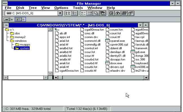Viewport: 183px width, 112px height.
Task: Click the up-directory arrow in file list
Action: 57,29
